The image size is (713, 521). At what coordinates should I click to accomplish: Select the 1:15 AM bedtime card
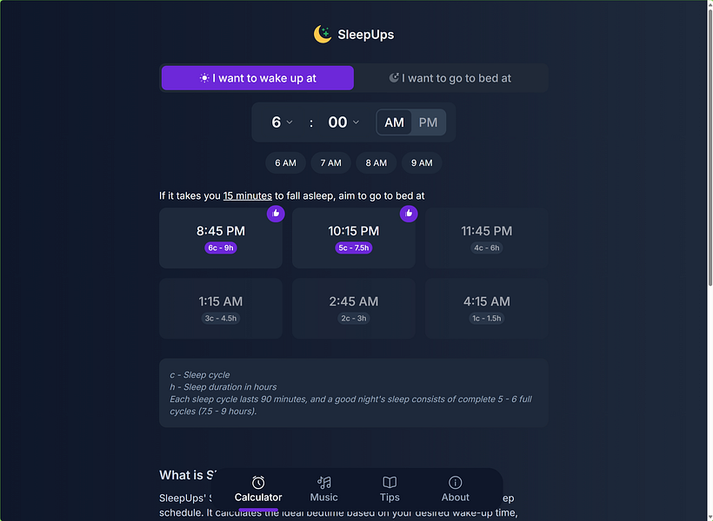pyautogui.click(x=221, y=308)
